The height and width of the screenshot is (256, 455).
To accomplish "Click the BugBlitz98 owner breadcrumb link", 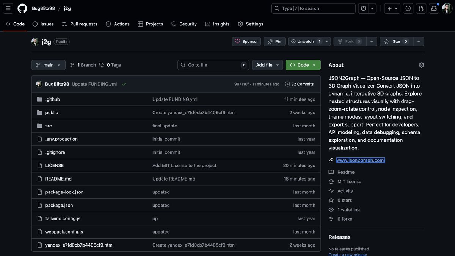I will click(43, 8).
